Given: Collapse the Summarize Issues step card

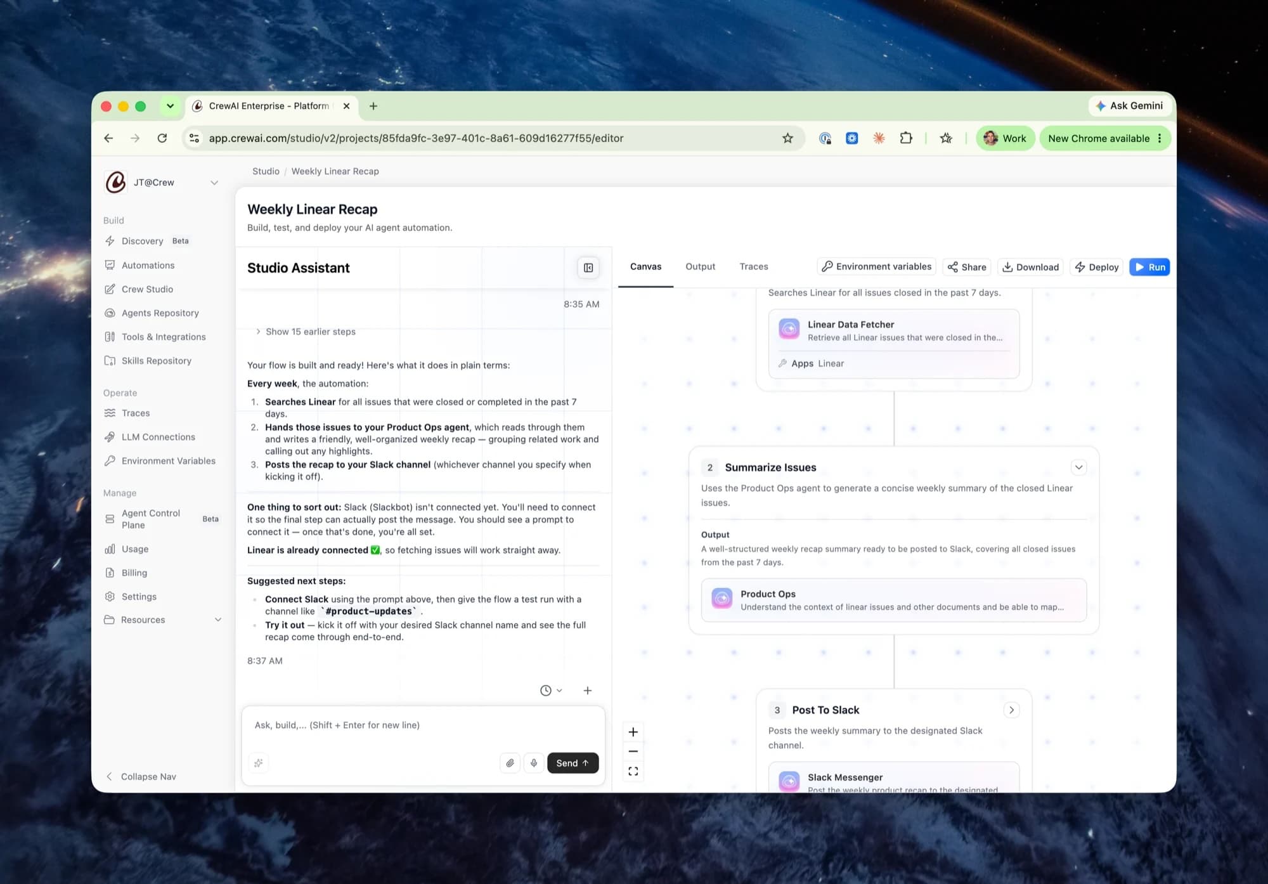Looking at the screenshot, I should (x=1078, y=467).
